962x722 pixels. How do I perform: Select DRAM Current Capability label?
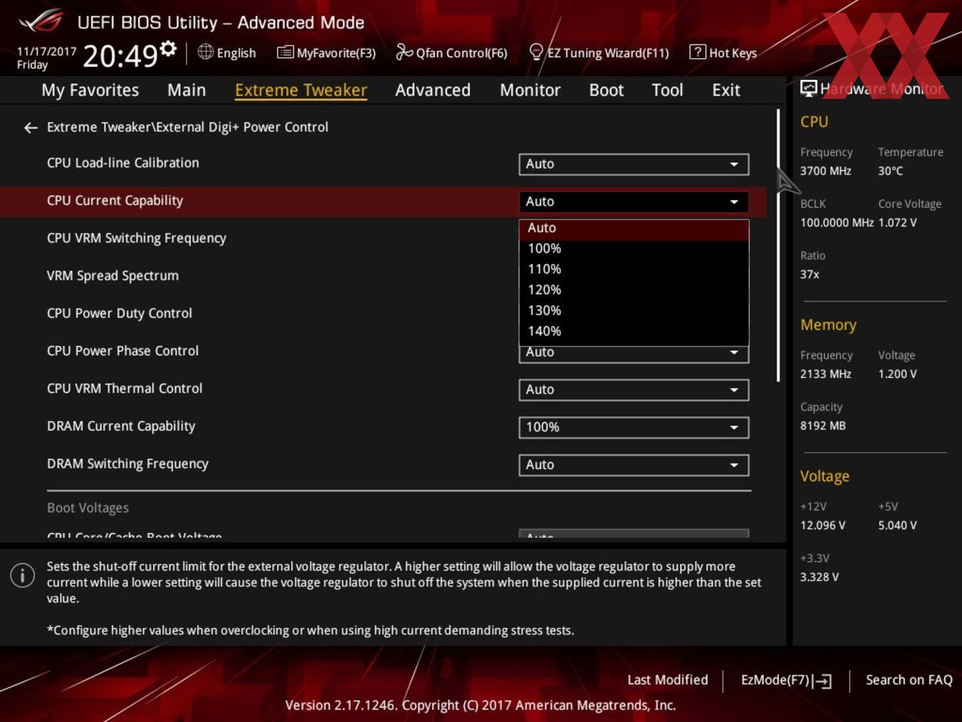click(121, 425)
